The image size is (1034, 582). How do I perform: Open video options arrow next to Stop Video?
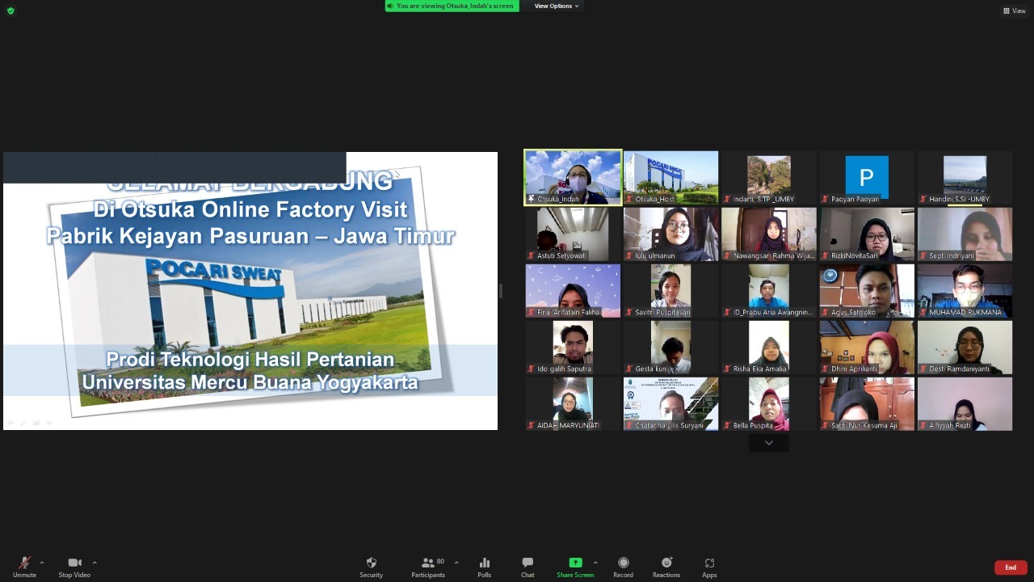click(x=95, y=563)
